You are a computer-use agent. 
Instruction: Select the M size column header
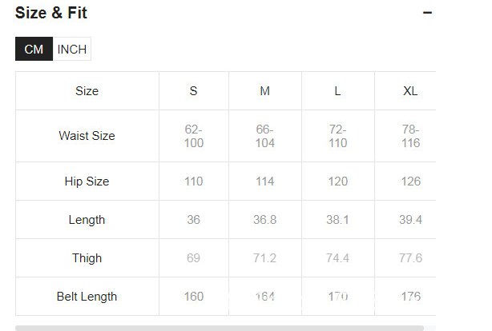(264, 91)
